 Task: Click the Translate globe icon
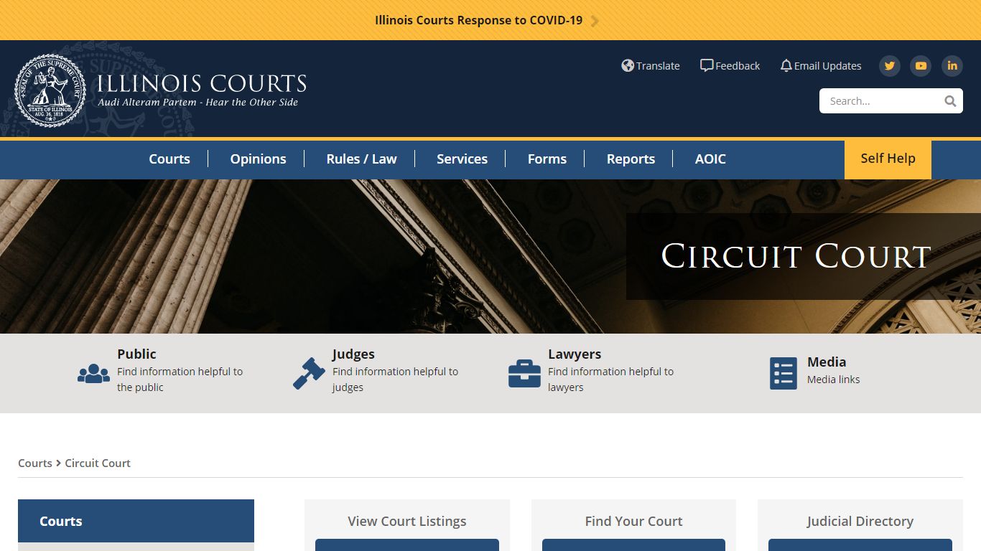point(628,65)
